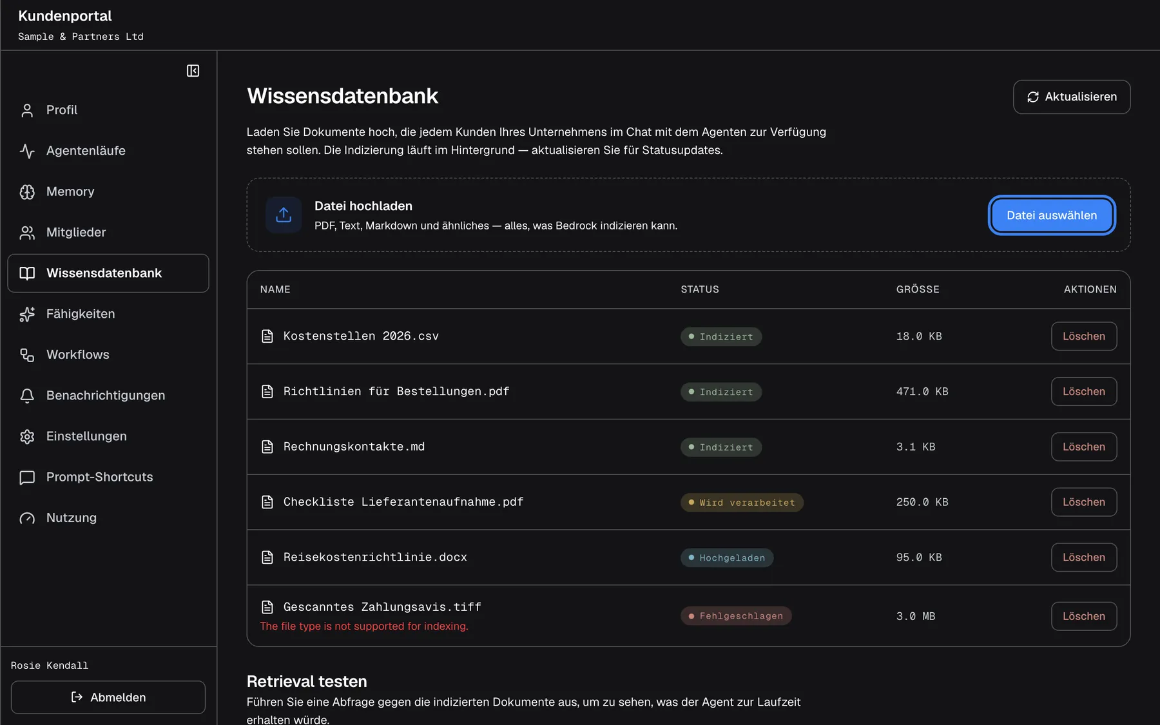Click the Abmelden logout button
The width and height of the screenshot is (1160, 725).
pos(108,697)
